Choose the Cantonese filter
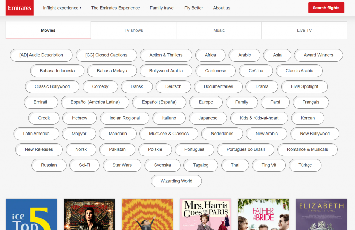355x230 pixels. coord(216,71)
